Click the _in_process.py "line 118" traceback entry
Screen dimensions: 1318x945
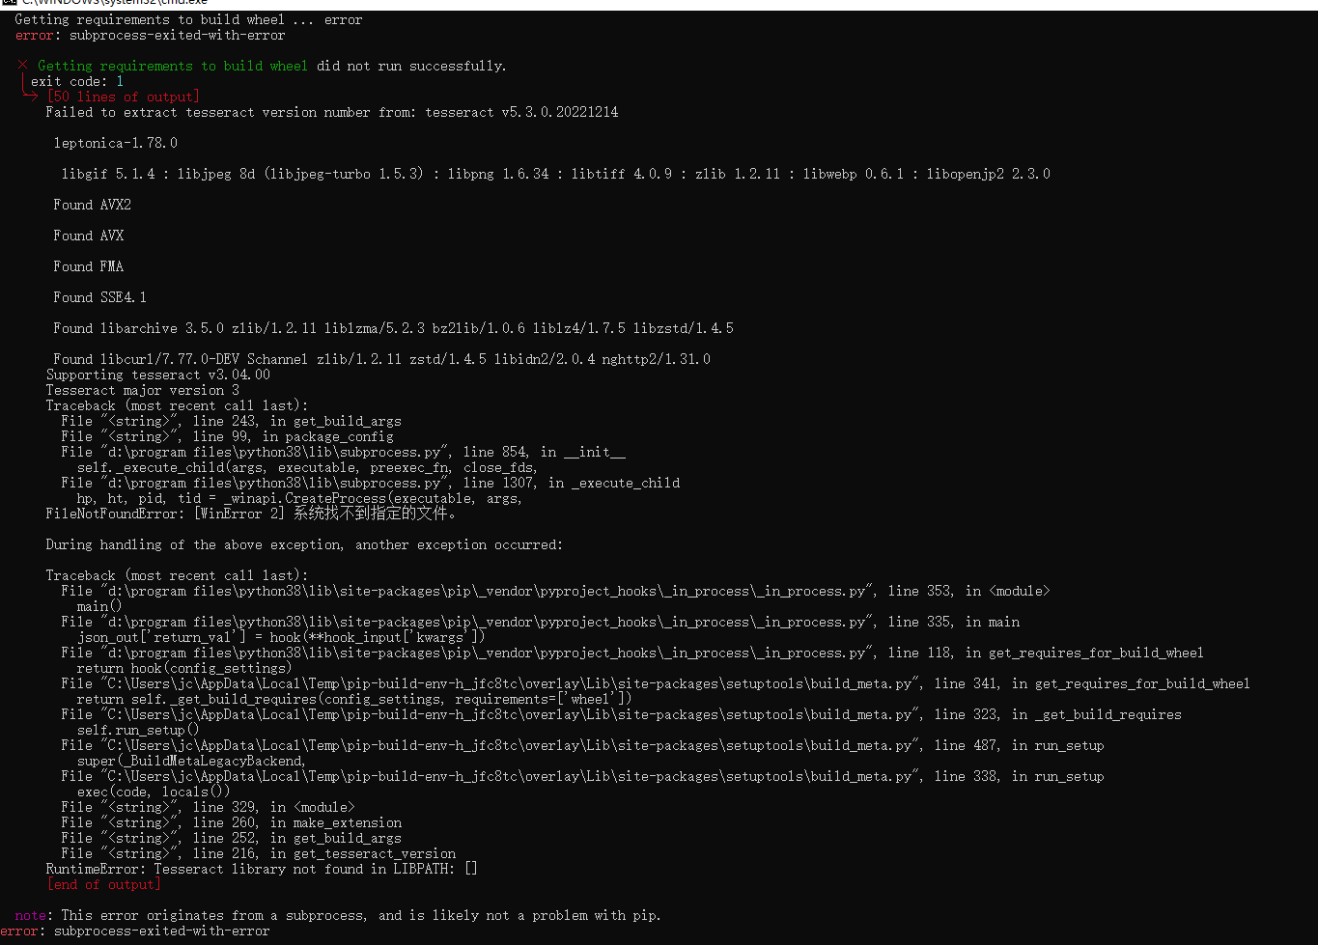coord(632,653)
